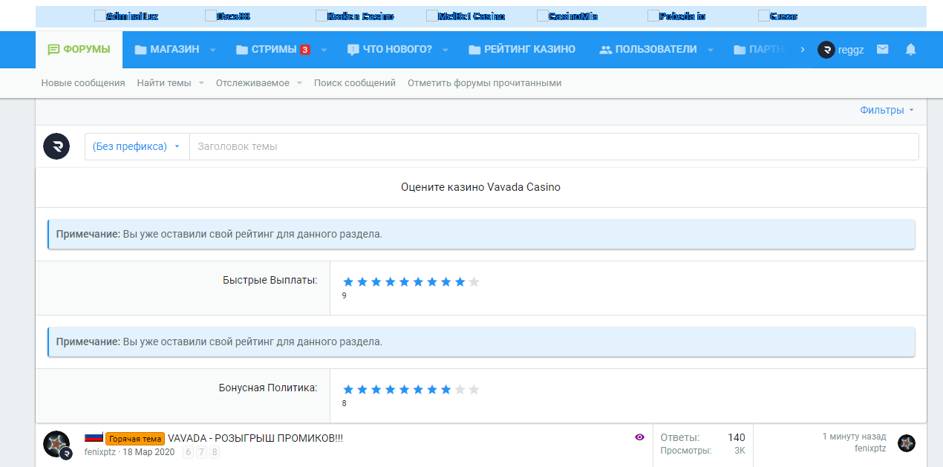Expand the Стримы menu arrow
The image size is (943, 467).
tap(324, 50)
